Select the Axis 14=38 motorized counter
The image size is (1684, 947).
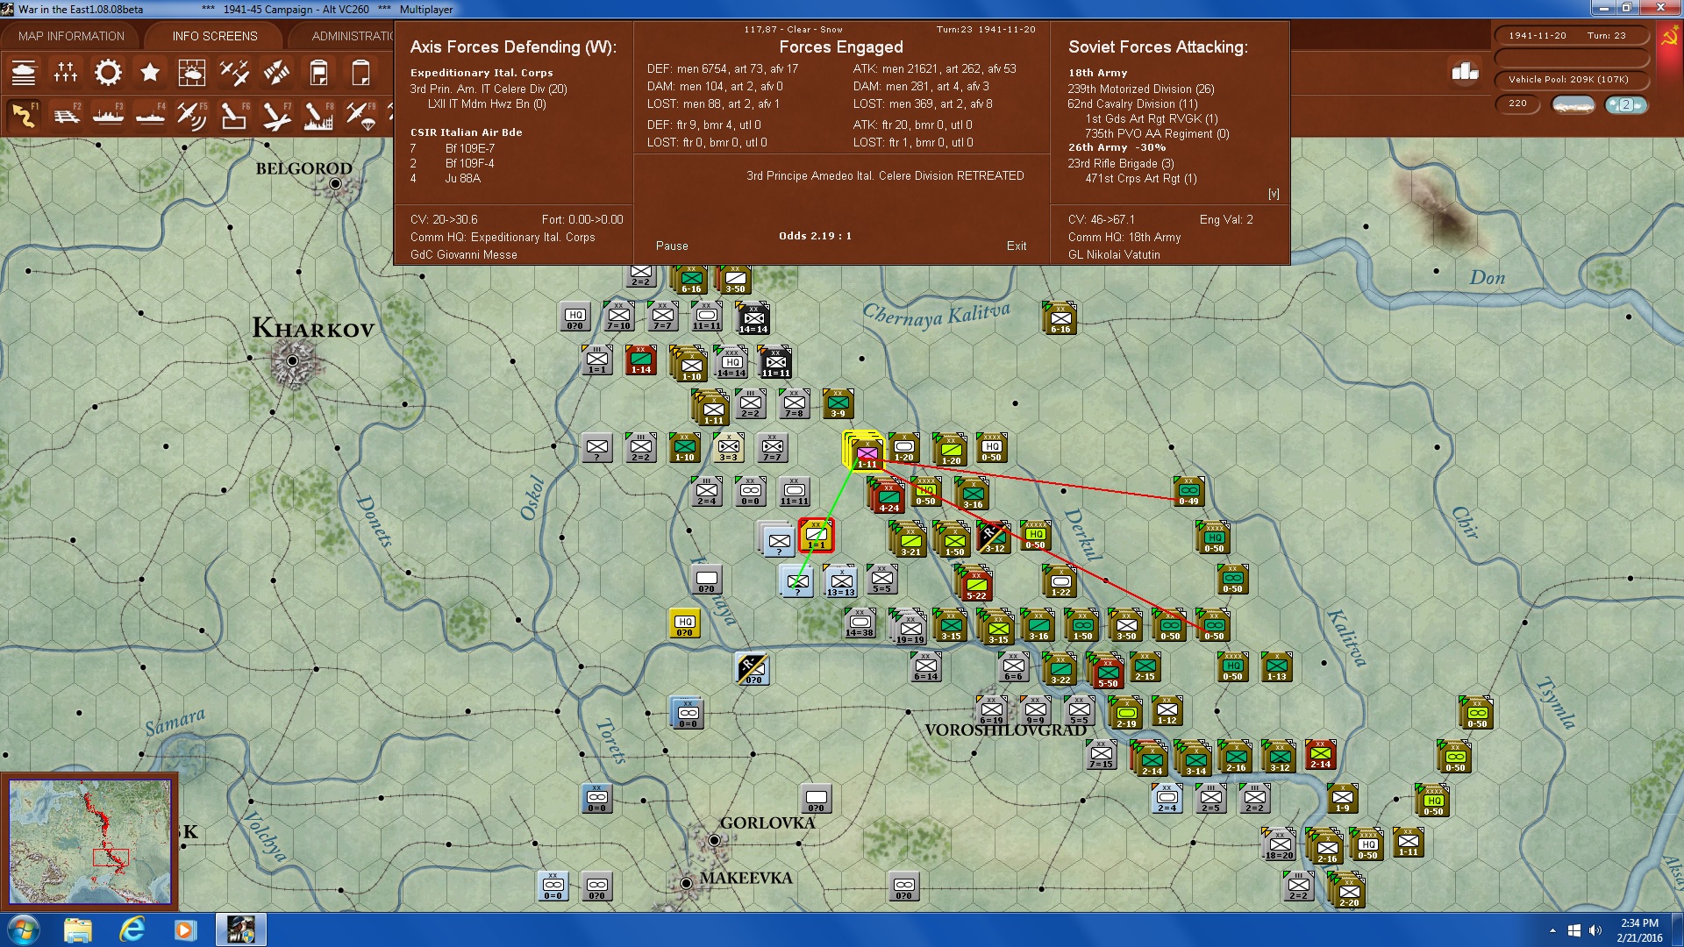click(x=860, y=623)
